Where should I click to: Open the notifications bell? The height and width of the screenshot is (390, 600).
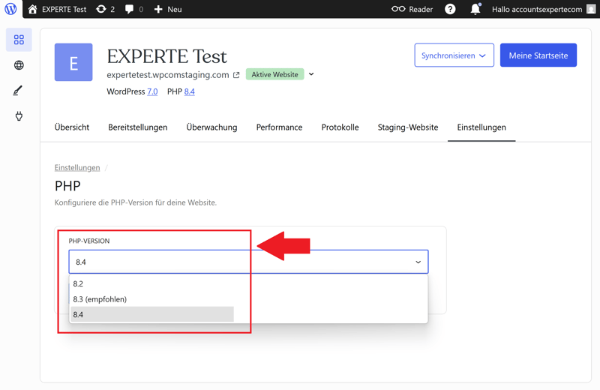[475, 9]
